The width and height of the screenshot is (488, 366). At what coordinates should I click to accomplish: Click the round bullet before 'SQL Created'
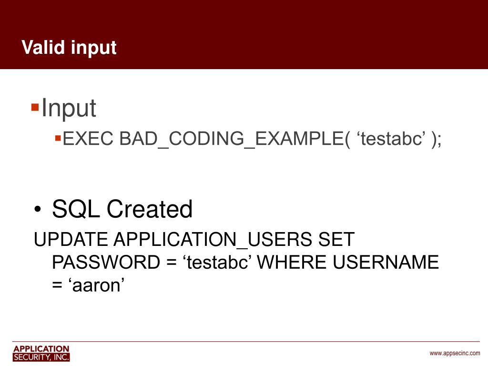(x=38, y=209)
